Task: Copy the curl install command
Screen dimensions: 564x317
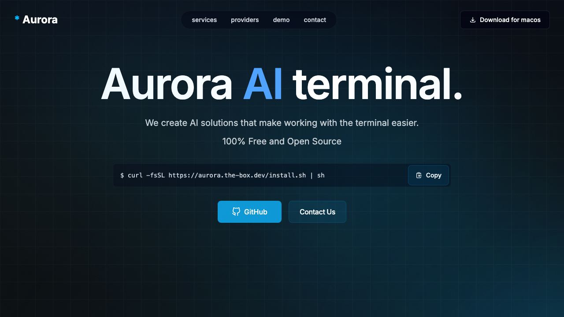Action: coord(428,175)
